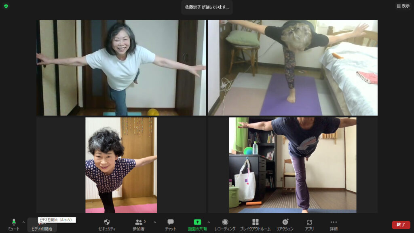The width and height of the screenshot is (414, 233).
Task: Click the green encryption shield icon
Action: (6, 6)
